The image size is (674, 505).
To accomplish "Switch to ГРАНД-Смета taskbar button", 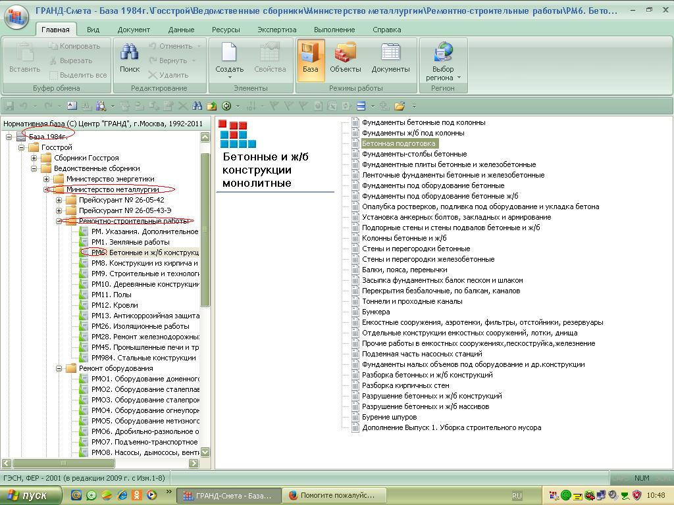I will (228, 496).
